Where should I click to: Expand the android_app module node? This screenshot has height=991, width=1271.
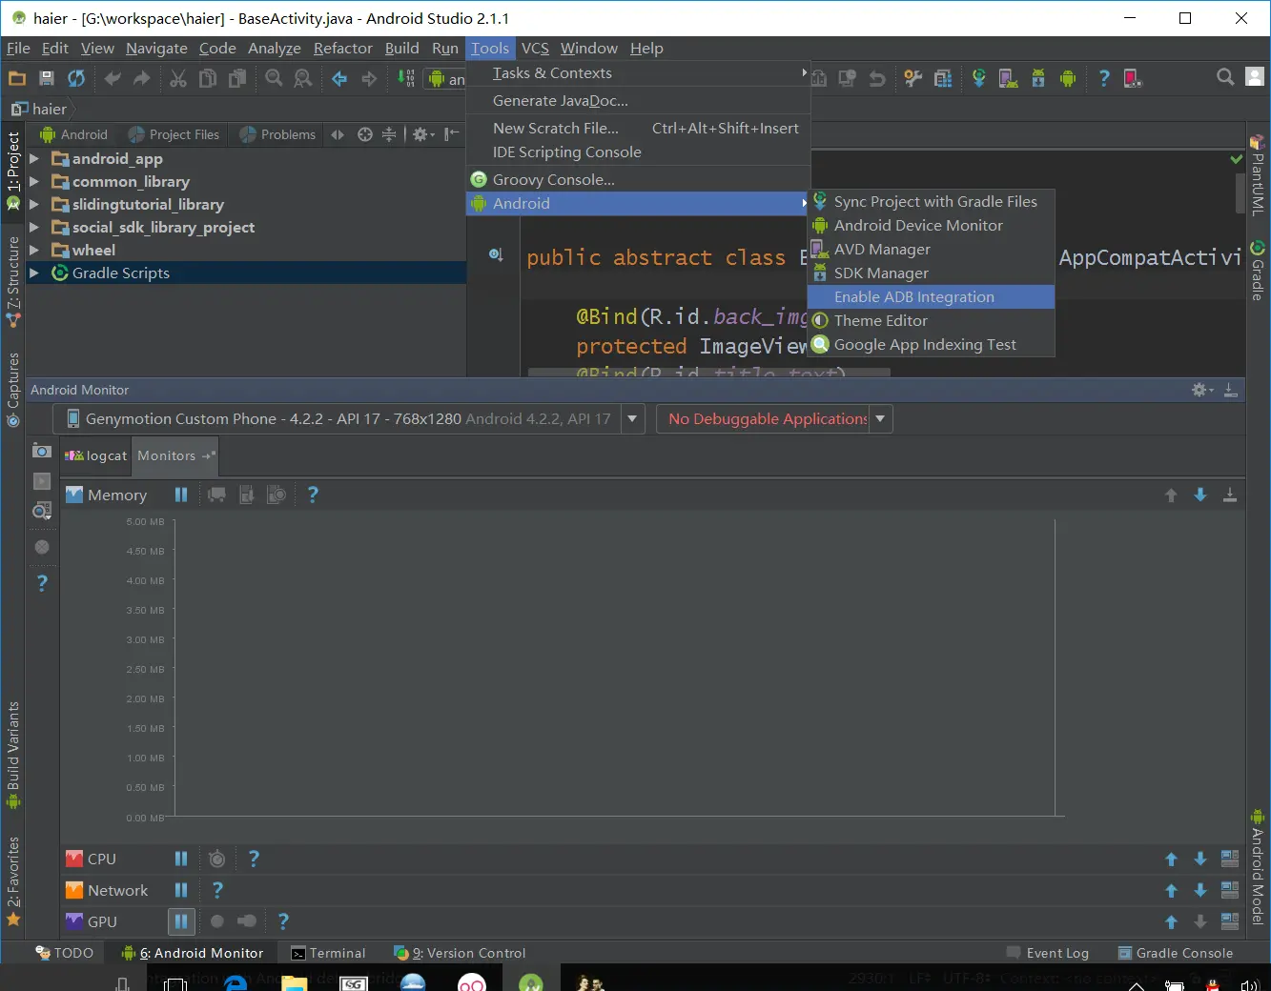(x=34, y=158)
